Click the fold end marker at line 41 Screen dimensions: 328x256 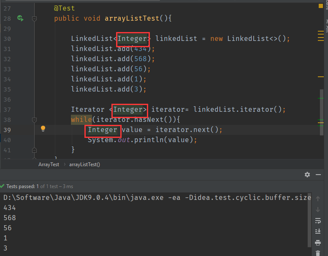[x=35, y=150]
